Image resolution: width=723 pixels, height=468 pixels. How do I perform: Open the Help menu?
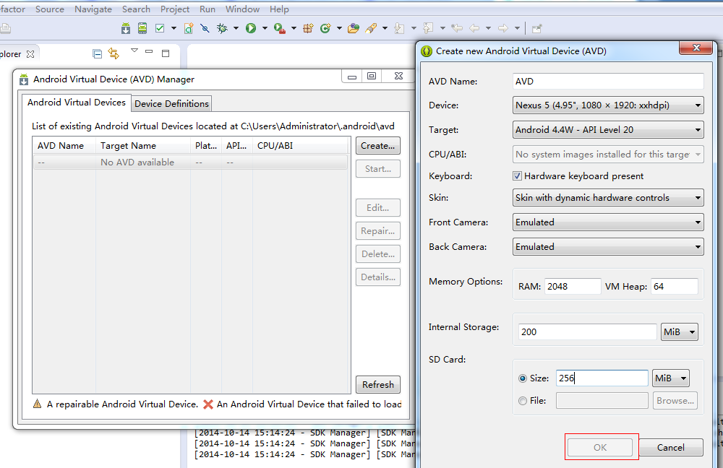pos(279,9)
